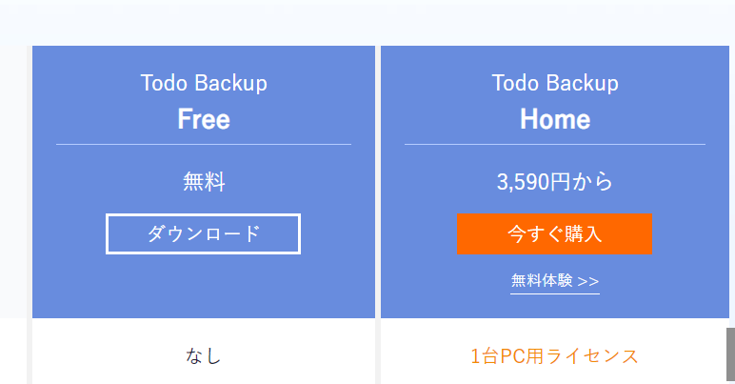The image size is (735, 384).
Task: Click the bold "Free" plan heading
Action: (204, 119)
